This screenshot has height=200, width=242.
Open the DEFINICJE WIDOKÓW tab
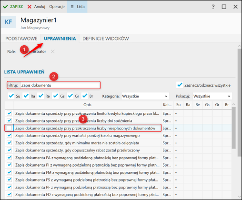(106, 39)
